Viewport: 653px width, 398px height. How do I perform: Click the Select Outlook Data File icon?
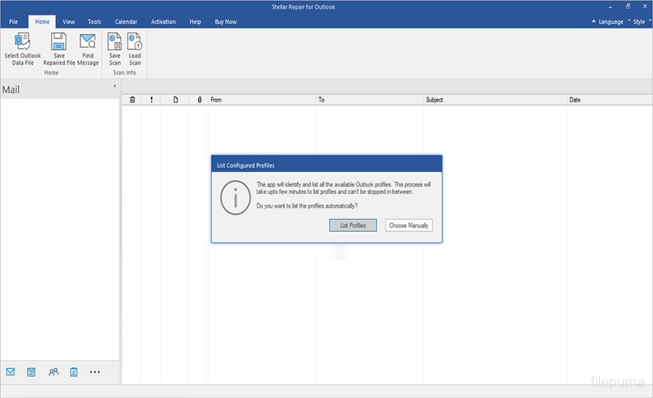[x=22, y=41]
